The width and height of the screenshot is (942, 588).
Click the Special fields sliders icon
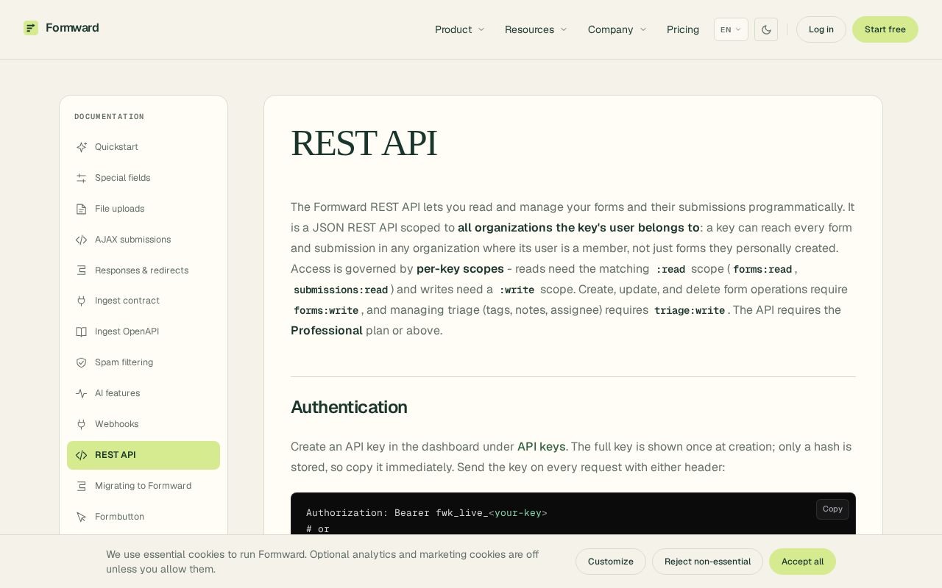pos(82,178)
